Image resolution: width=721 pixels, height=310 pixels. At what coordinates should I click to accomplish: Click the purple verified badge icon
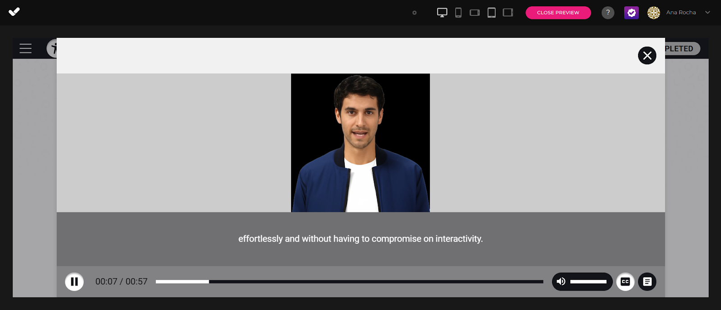pyautogui.click(x=631, y=13)
